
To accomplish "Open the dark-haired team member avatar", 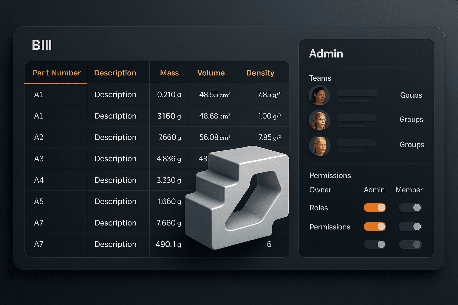I will 319,95.
